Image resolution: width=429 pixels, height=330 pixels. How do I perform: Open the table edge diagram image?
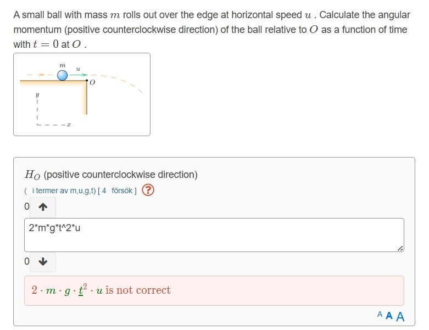pos(82,94)
